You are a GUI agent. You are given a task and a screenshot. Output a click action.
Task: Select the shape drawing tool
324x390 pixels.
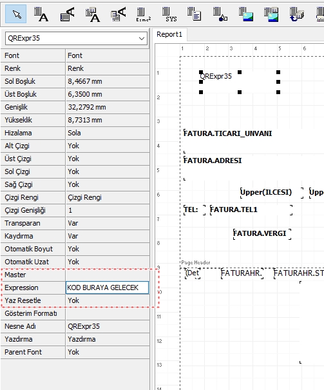coord(220,14)
